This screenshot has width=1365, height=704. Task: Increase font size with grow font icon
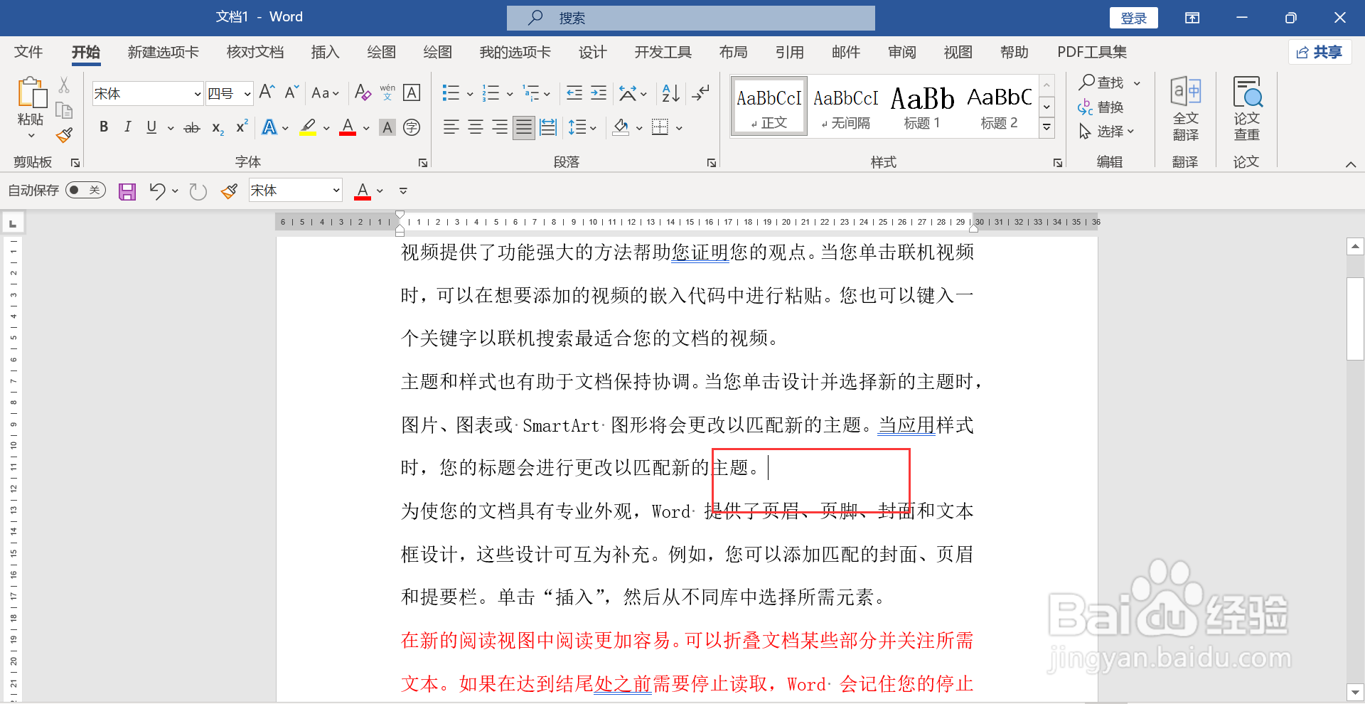(x=267, y=92)
